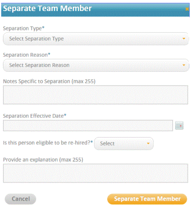The width and height of the screenshot is (191, 211).
Task: Click the Separation Reason dropdown arrow
Action: [184, 65]
